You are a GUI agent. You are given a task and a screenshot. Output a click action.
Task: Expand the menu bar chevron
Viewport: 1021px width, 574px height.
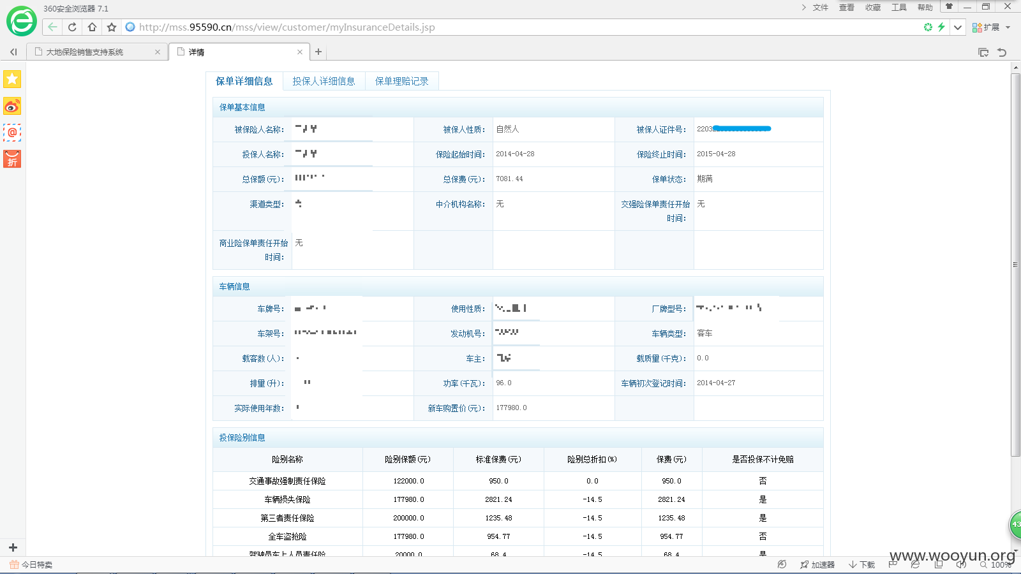[803, 8]
